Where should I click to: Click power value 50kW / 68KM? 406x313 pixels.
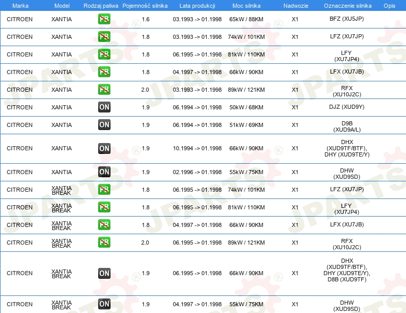246,107
